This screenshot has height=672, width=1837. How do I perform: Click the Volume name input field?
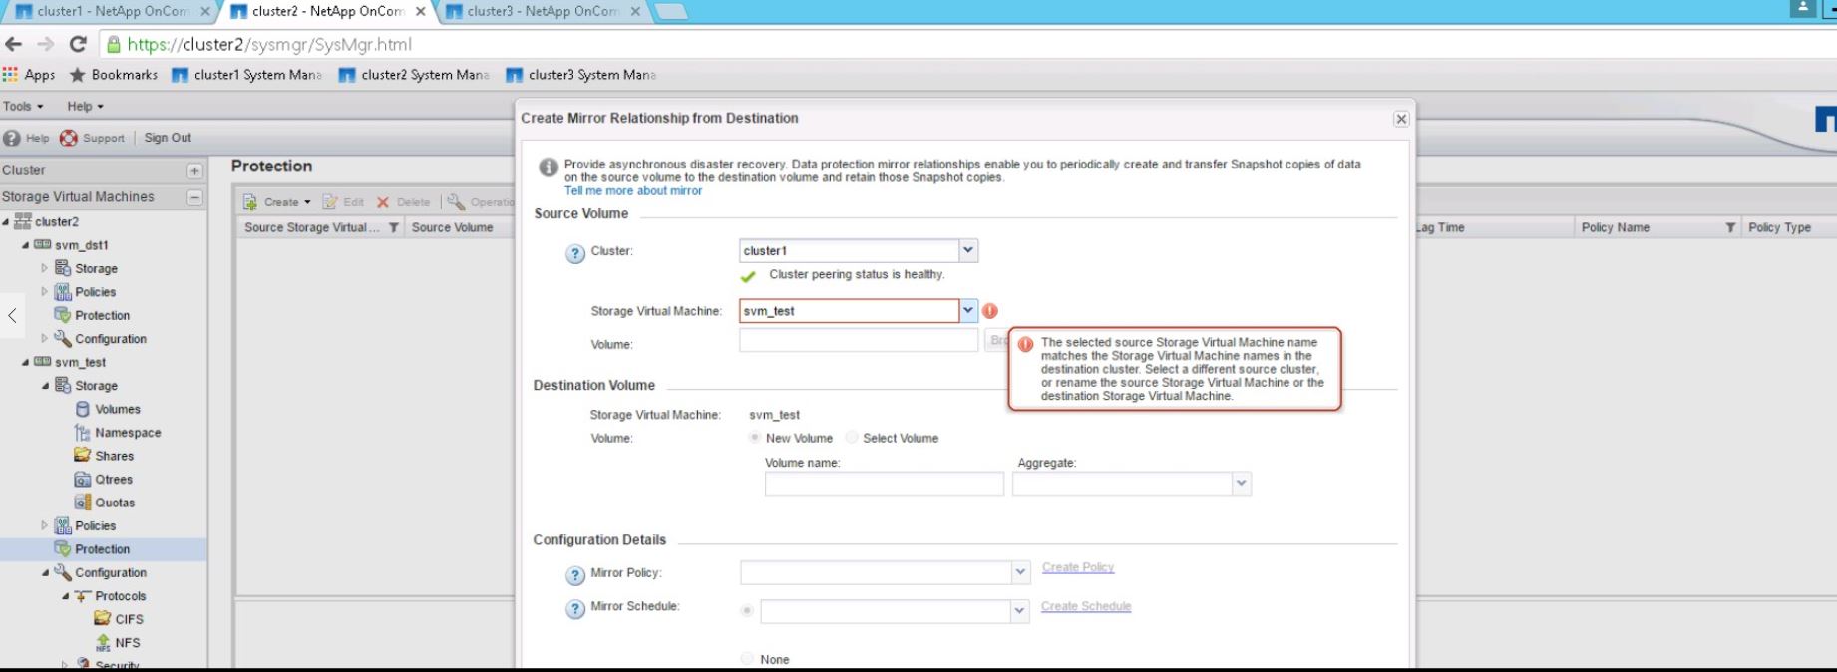[x=885, y=484]
